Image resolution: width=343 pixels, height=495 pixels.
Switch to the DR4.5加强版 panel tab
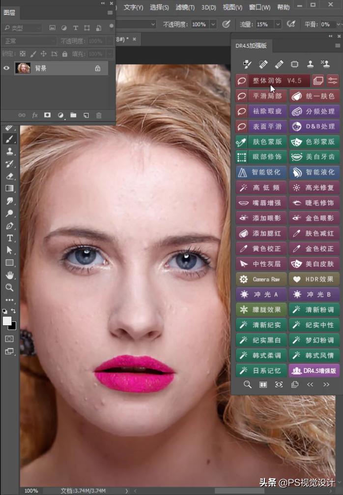[251, 46]
